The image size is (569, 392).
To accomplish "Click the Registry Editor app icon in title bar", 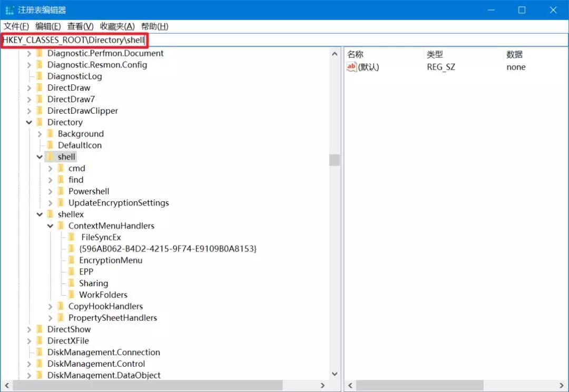I will coord(9,10).
